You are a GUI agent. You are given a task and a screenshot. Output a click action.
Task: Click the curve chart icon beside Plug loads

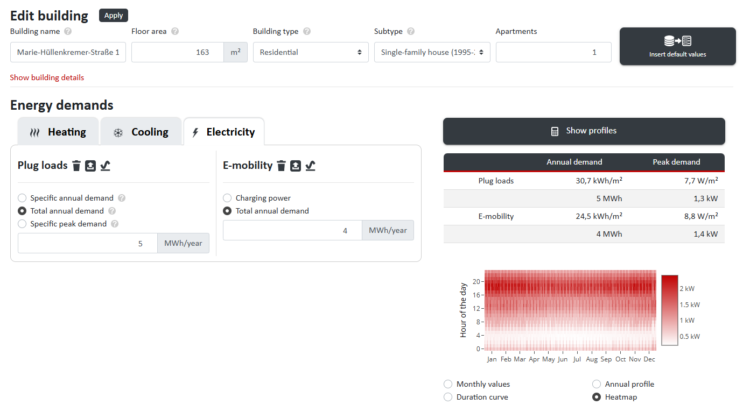(x=106, y=166)
